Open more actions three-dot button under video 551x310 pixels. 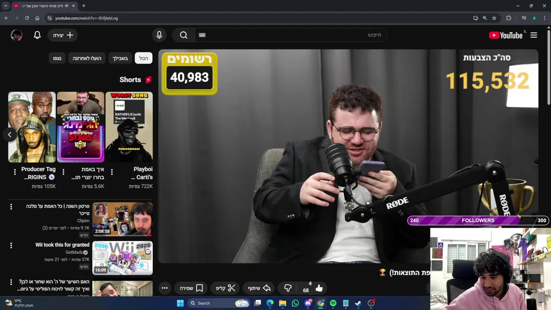pos(164,288)
